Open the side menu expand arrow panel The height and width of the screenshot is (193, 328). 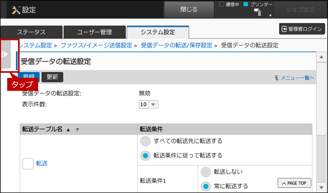pyautogui.click(x=6, y=54)
